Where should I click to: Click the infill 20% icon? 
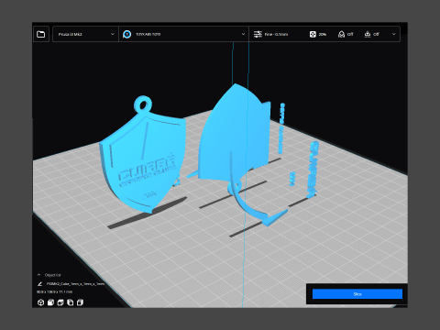pyautogui.click(x=313, y=34)
